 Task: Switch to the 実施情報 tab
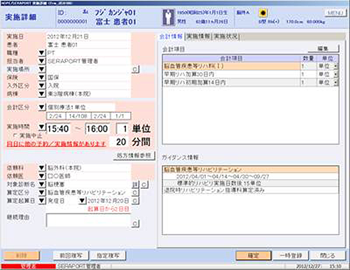click(198, 36)
